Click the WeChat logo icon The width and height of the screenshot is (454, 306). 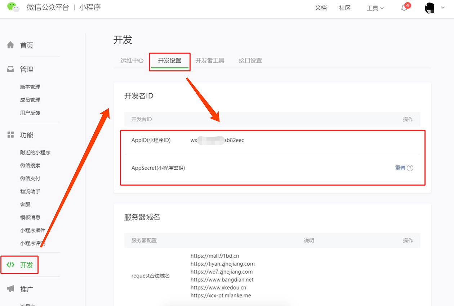13,7
